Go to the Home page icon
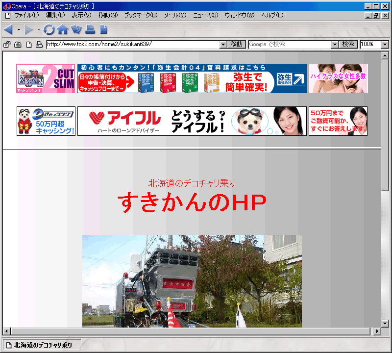The image size is (392, 353). tap(63, 29)
